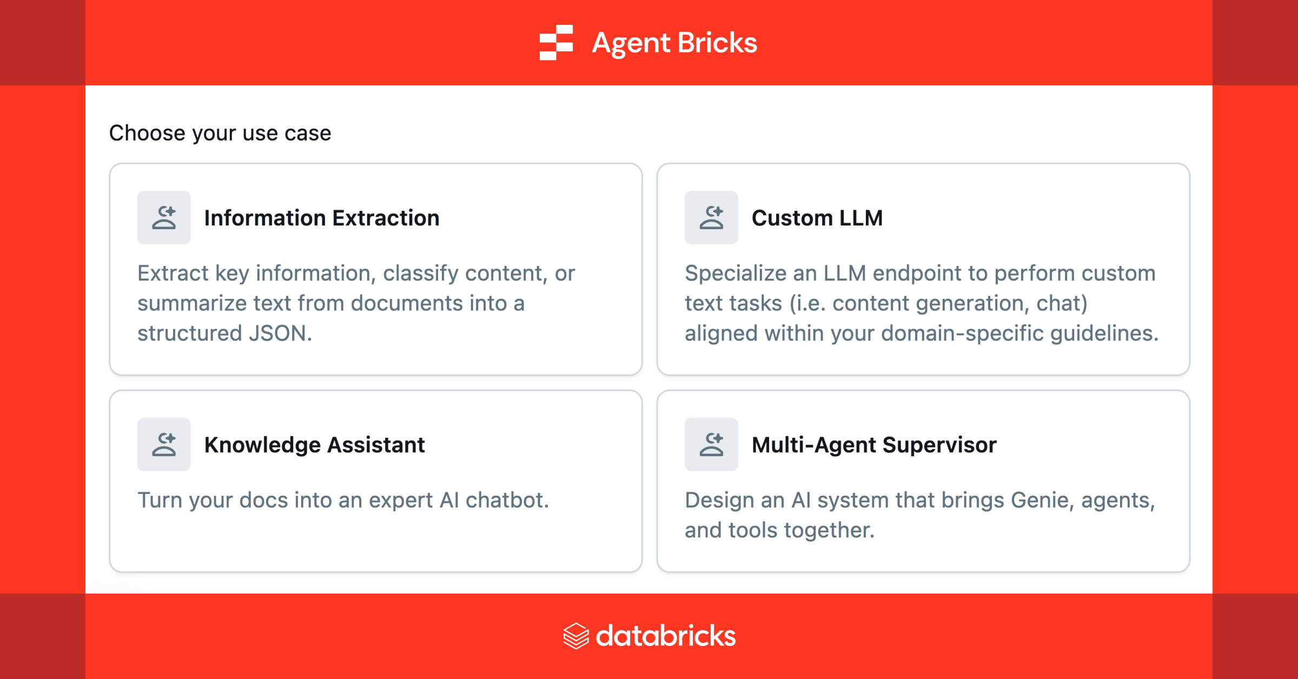The height and width of the screenshot is (679, 1298).
Task: Click the Custom LLM description text
Action: tap(921, 303)
